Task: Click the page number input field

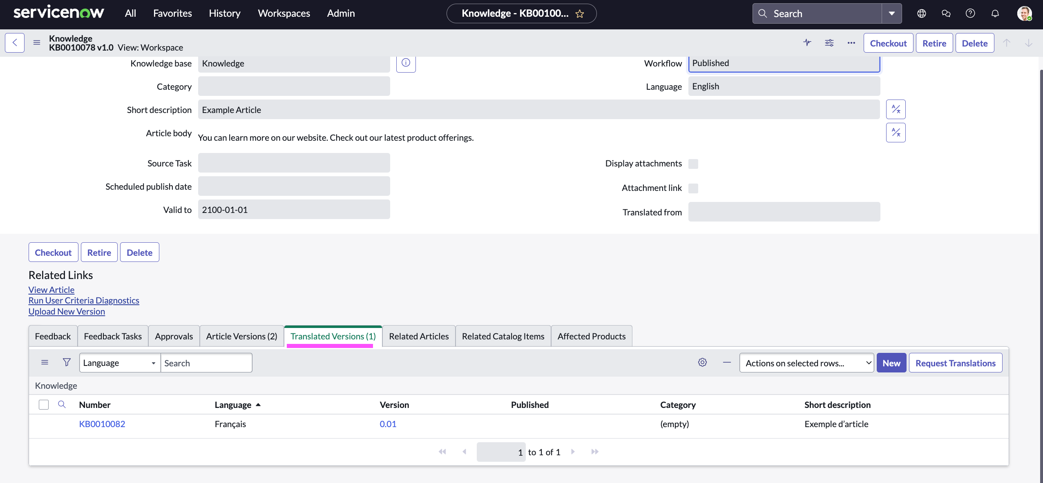Action: click(x=501, y=452)
